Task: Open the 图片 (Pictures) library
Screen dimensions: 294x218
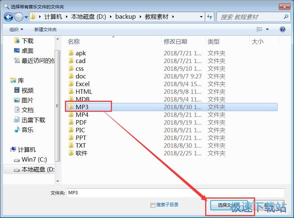Action: tap(26, 101)
